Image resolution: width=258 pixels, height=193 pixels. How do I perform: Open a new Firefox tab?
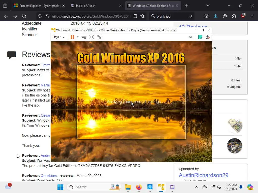(186, 6)
